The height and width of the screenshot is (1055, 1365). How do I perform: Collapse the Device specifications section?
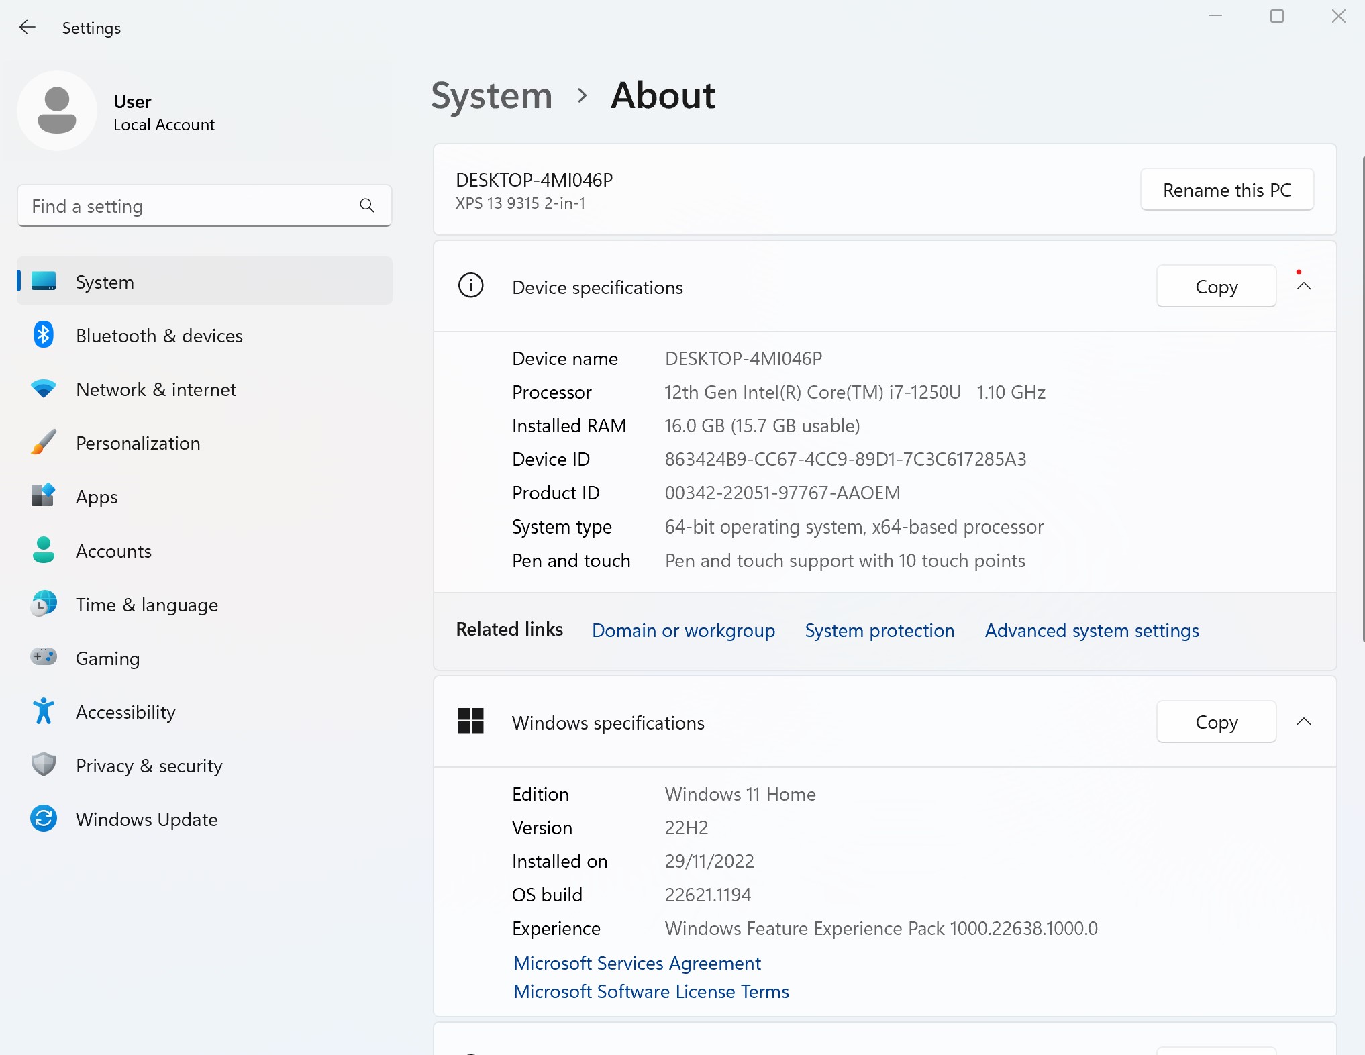[x=1303, y=287]
